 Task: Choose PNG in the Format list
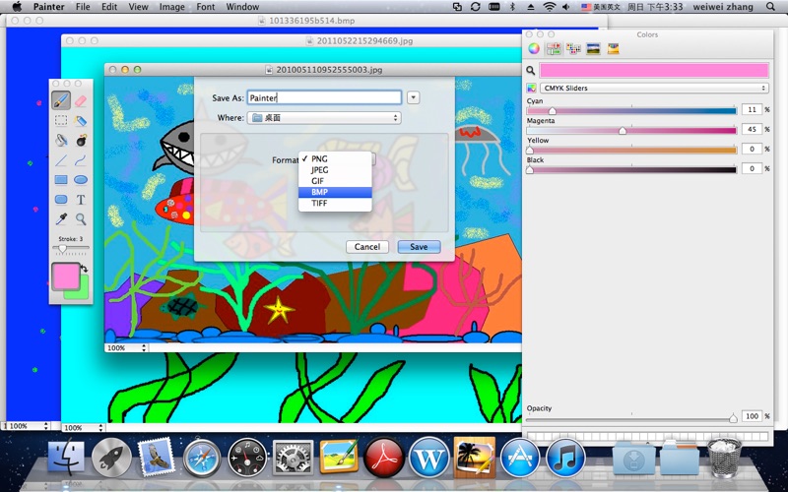point(335,158)
